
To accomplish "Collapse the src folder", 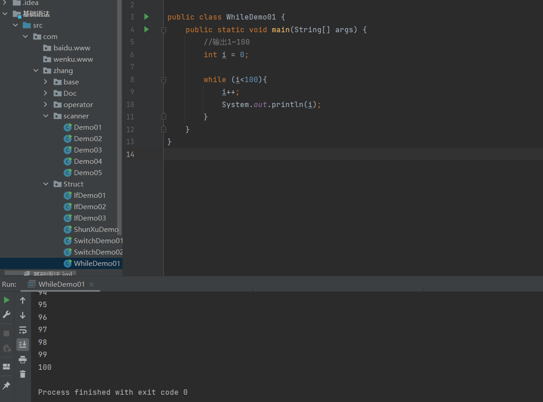I will pyautogui.click(x=15, y=25).
